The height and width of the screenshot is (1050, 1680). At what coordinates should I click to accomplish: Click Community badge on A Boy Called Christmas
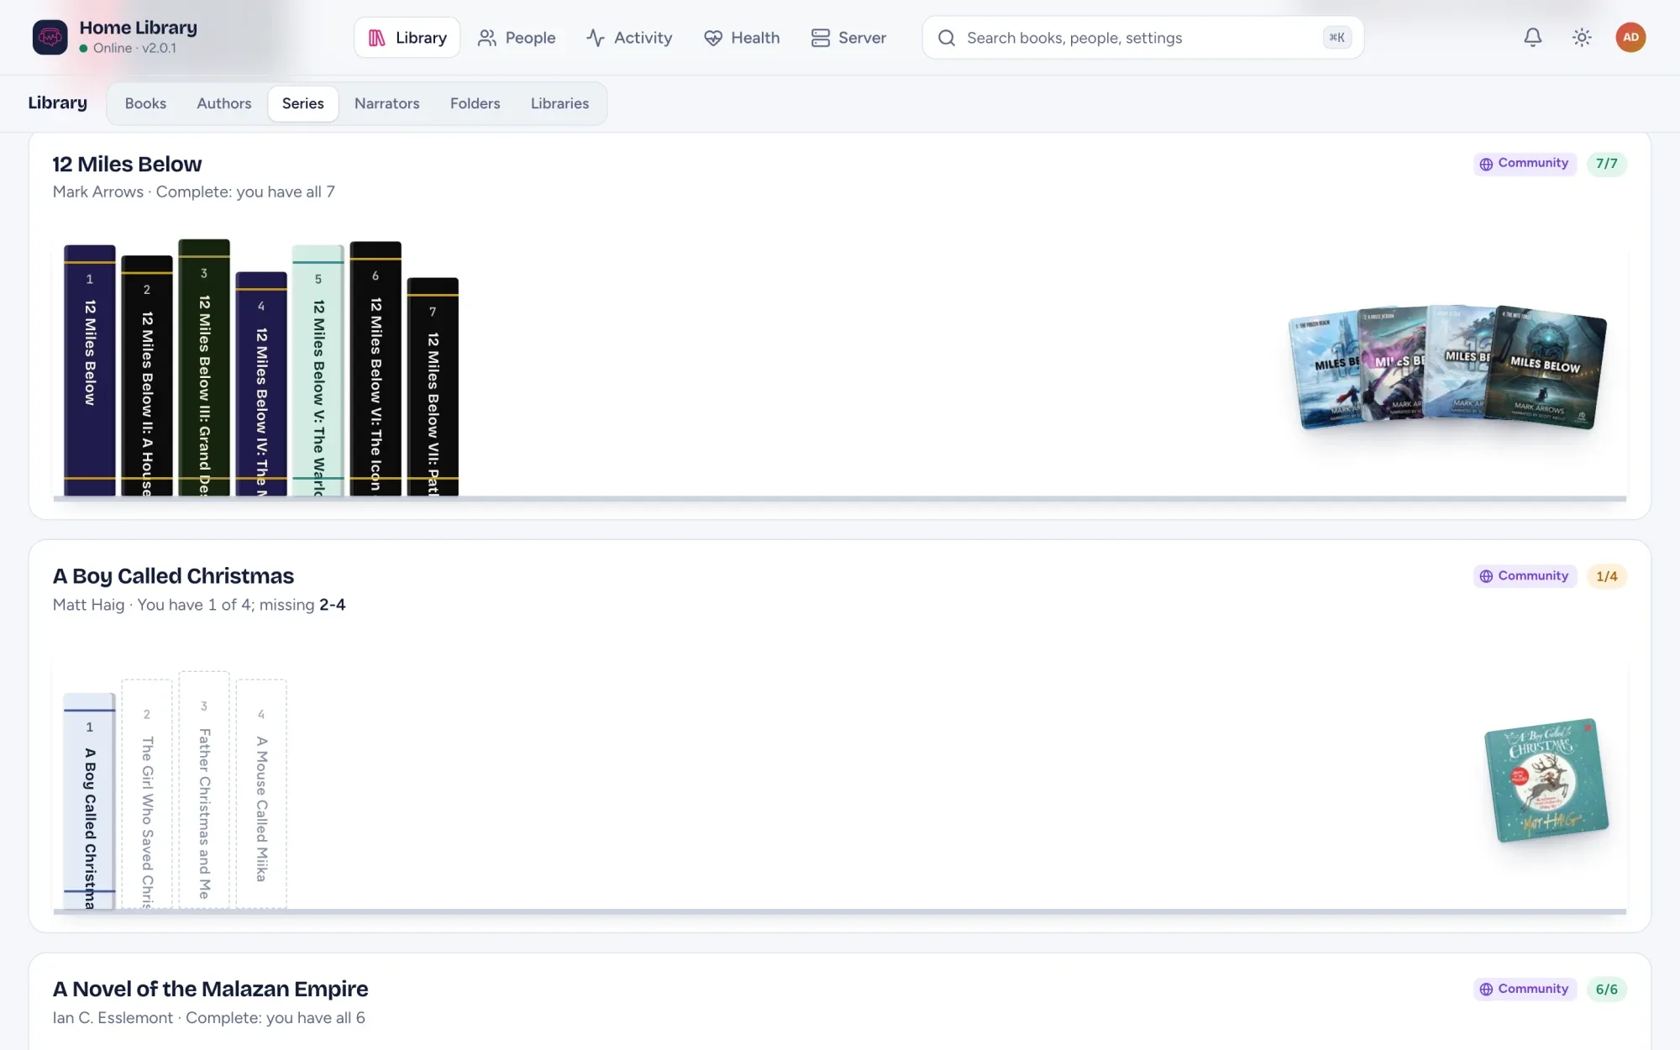pyautogui.click(x=1525, y=576)
